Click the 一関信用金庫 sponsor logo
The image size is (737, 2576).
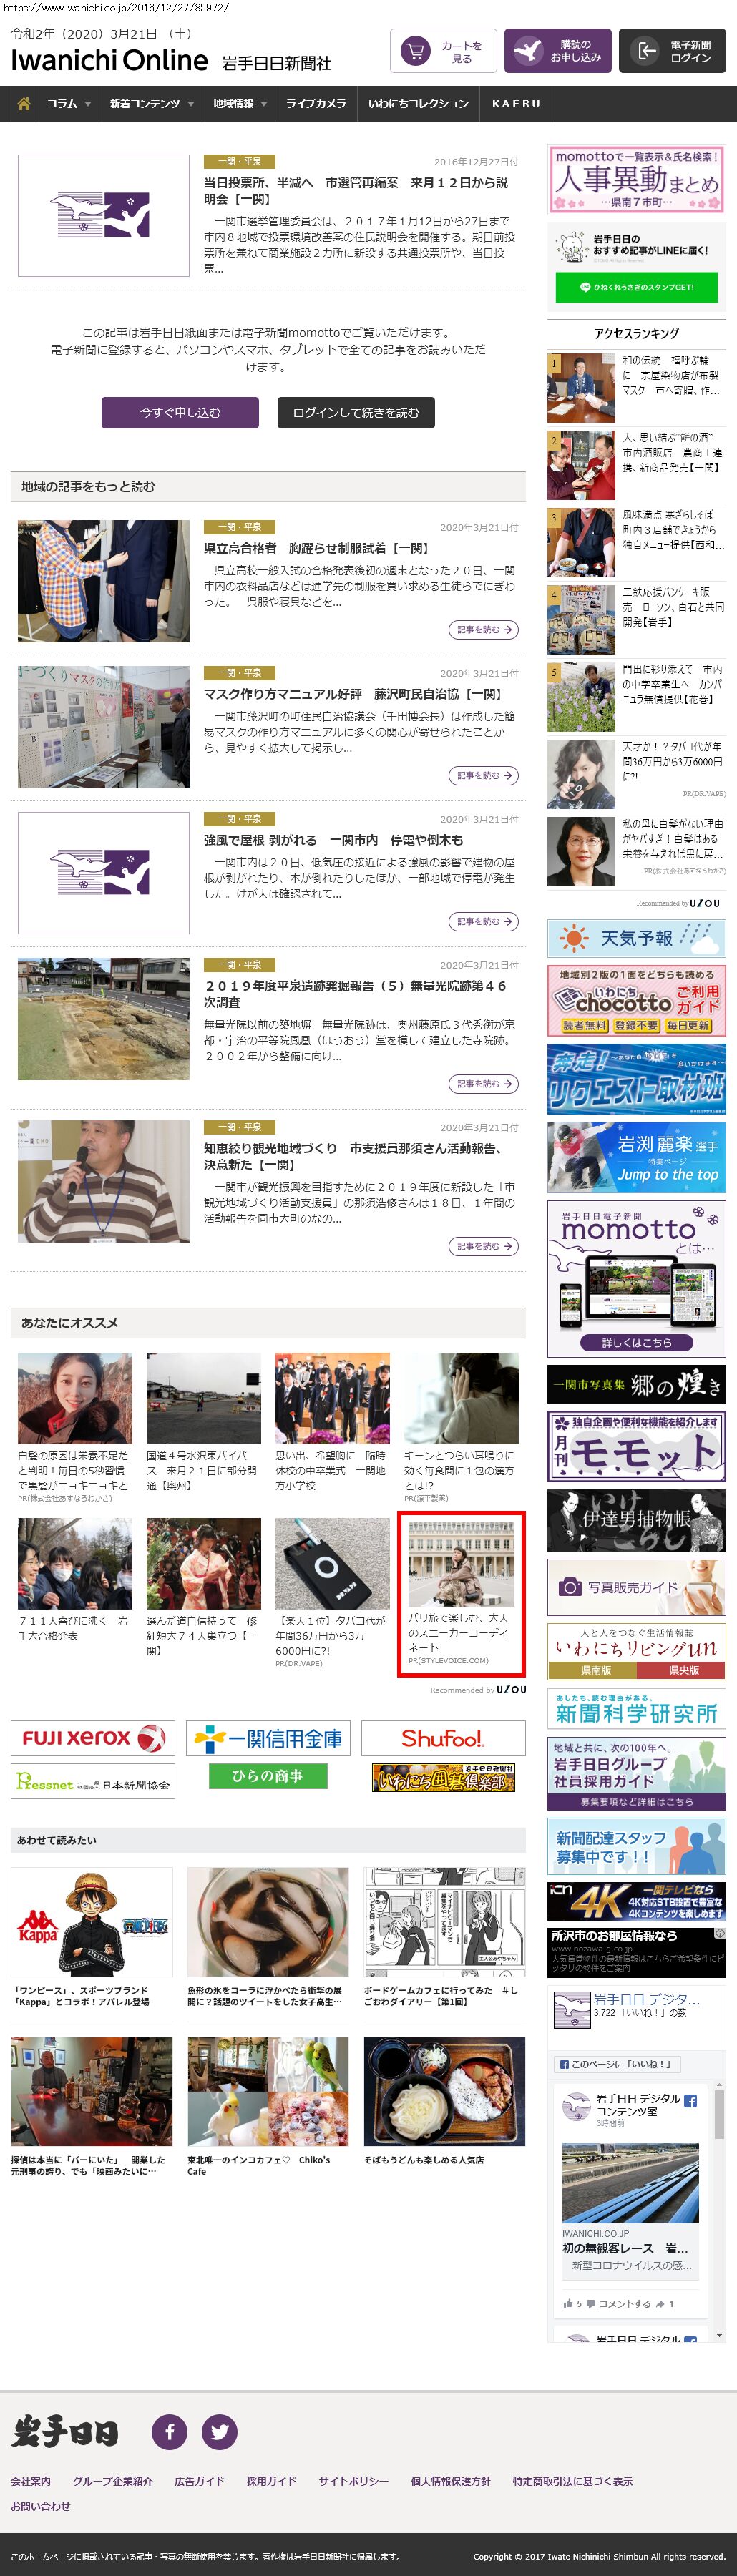(268, 1738)
